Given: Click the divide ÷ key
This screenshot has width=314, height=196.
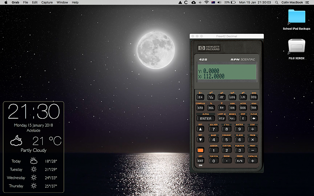Looking at the screenshot, I should (x=252, y=129).
